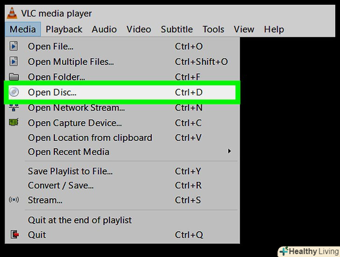Click the Open Network Stream icon
The height and width of the screenshot is (257, 340).
pos(14,108)
